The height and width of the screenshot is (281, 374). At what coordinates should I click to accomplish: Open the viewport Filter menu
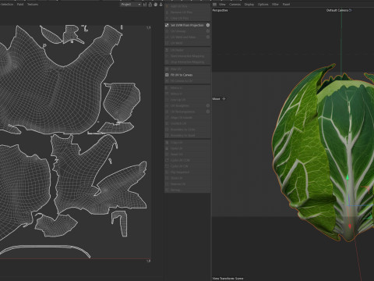pyautogui.click(x=275, y=5)
